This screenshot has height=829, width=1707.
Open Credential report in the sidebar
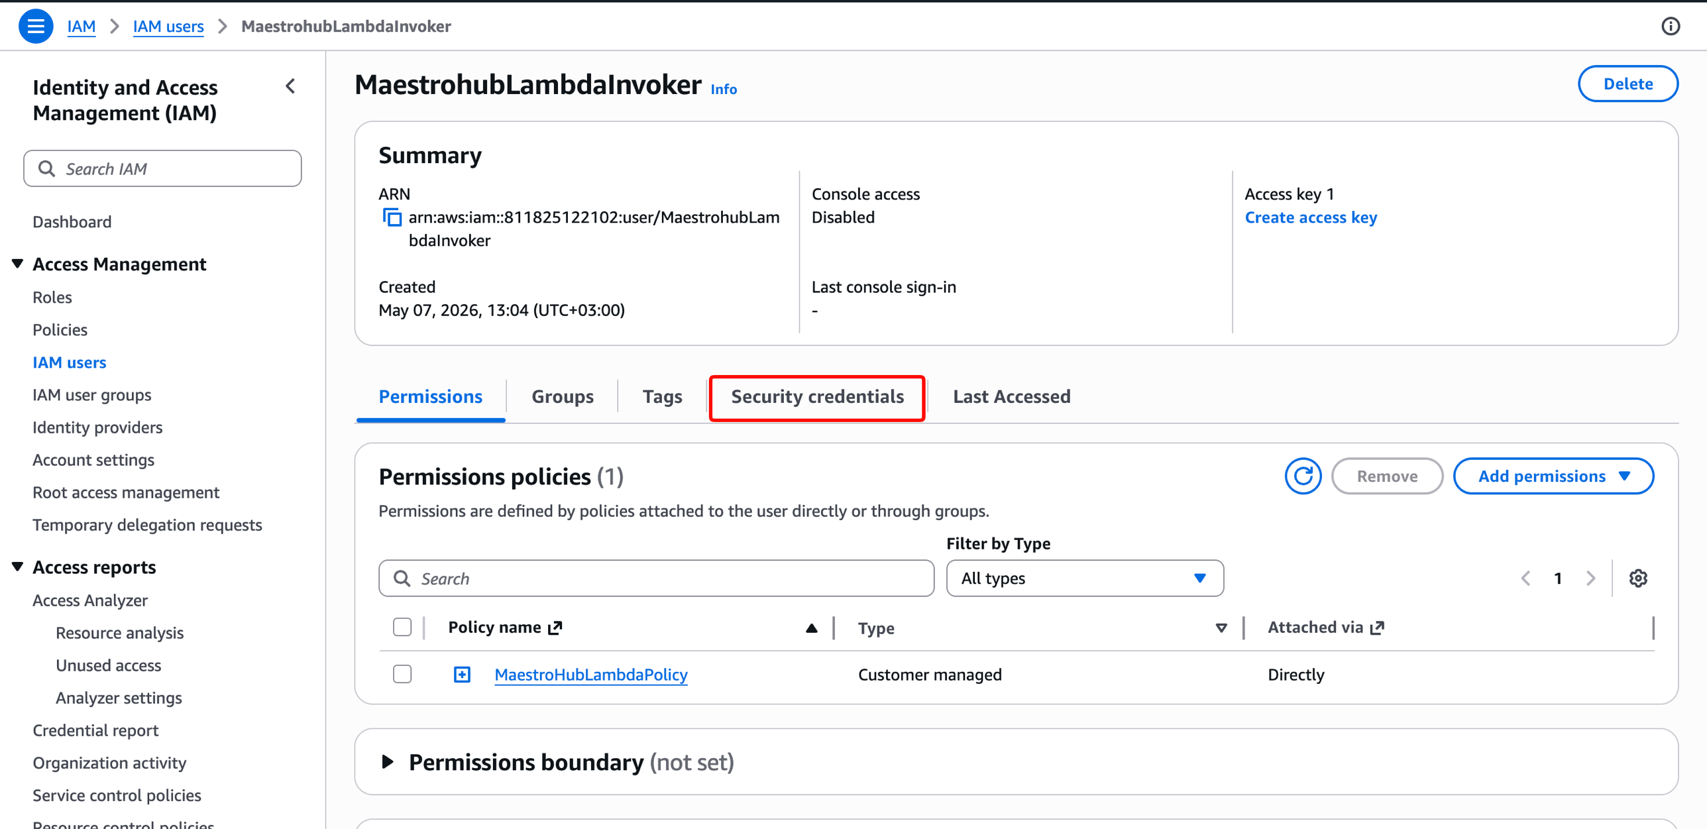95,730
